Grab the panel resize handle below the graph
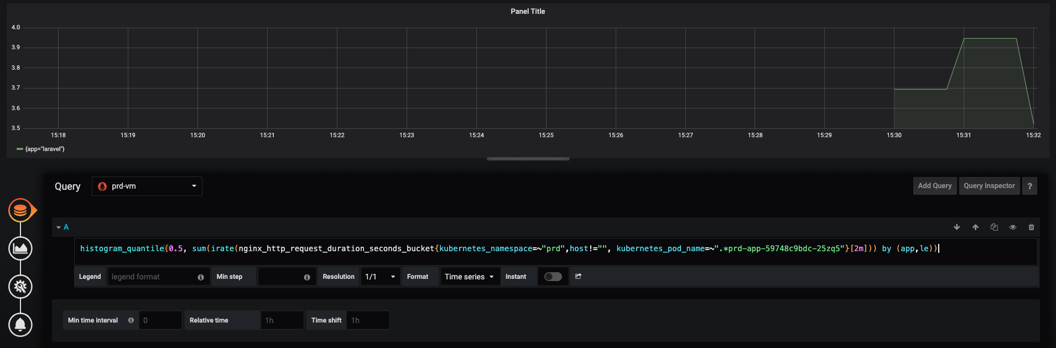The image size is (1056, 348). 528,159
